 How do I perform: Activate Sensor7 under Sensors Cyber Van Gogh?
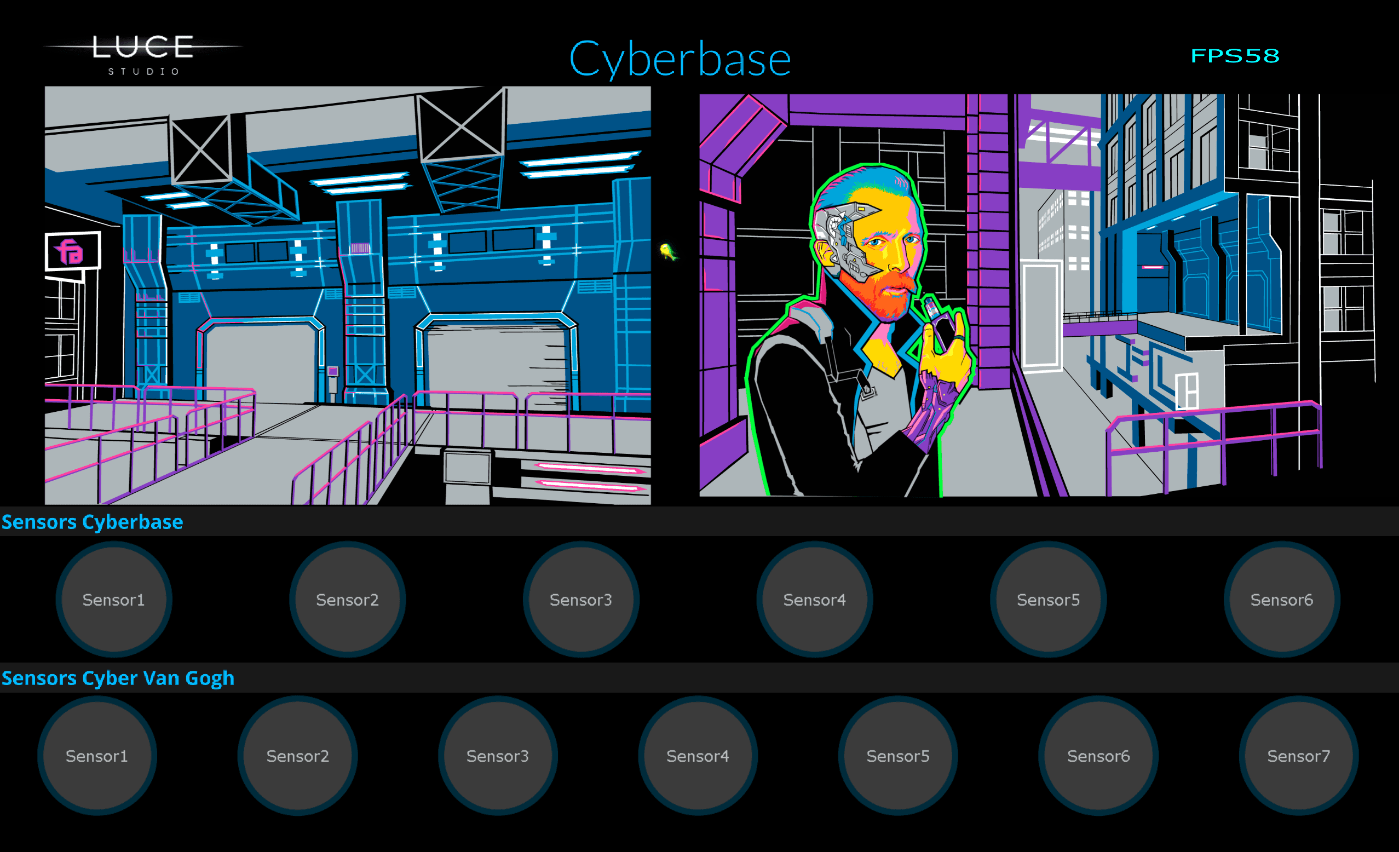1298,756
